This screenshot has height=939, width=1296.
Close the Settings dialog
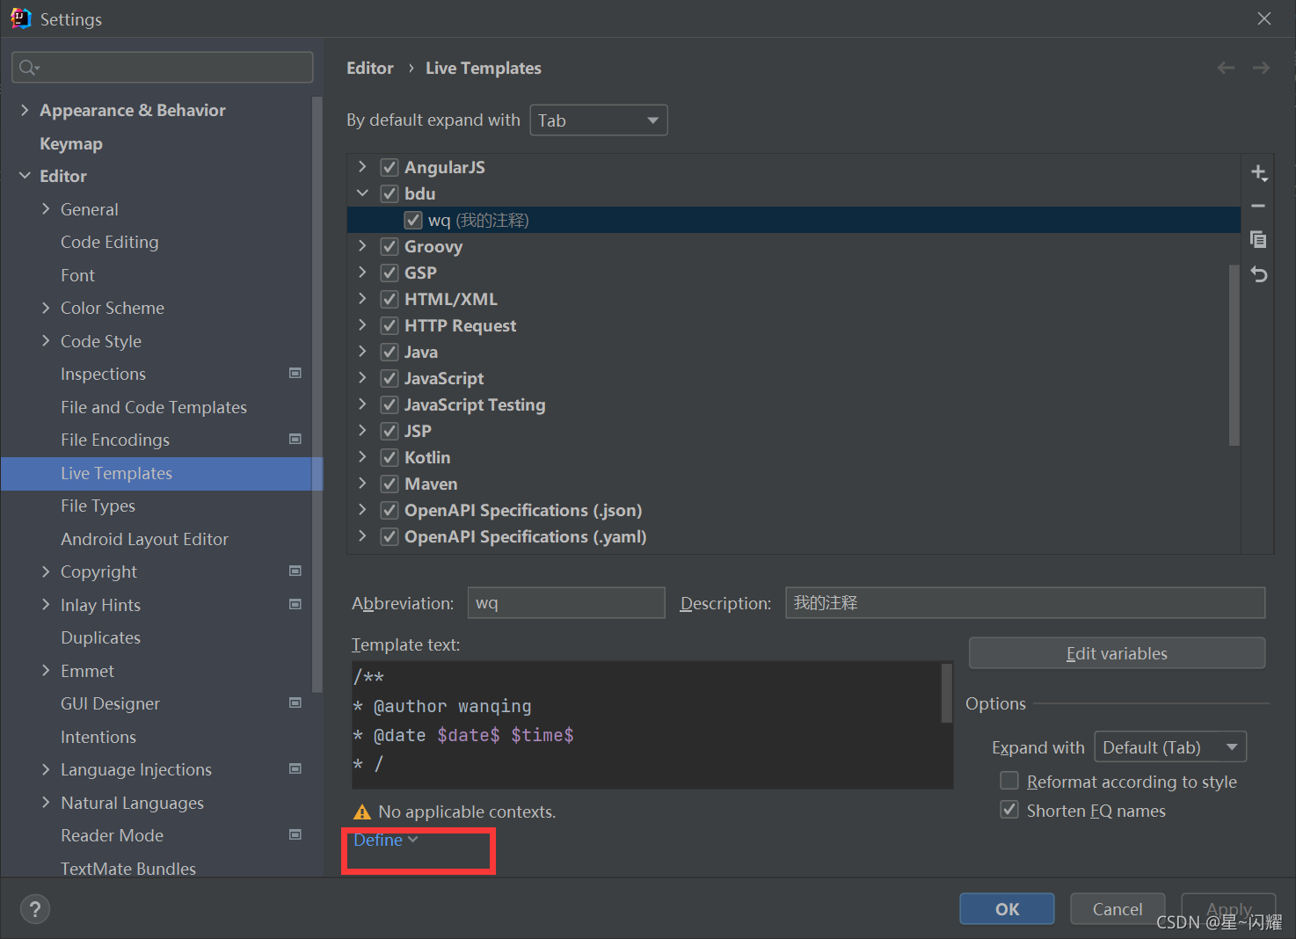(x=1264, y=18)
